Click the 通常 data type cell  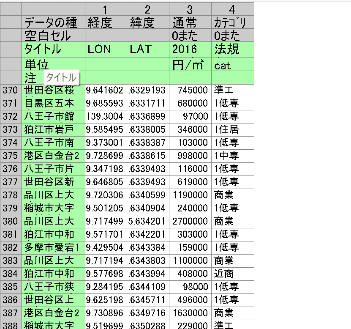tap(190, 22)
